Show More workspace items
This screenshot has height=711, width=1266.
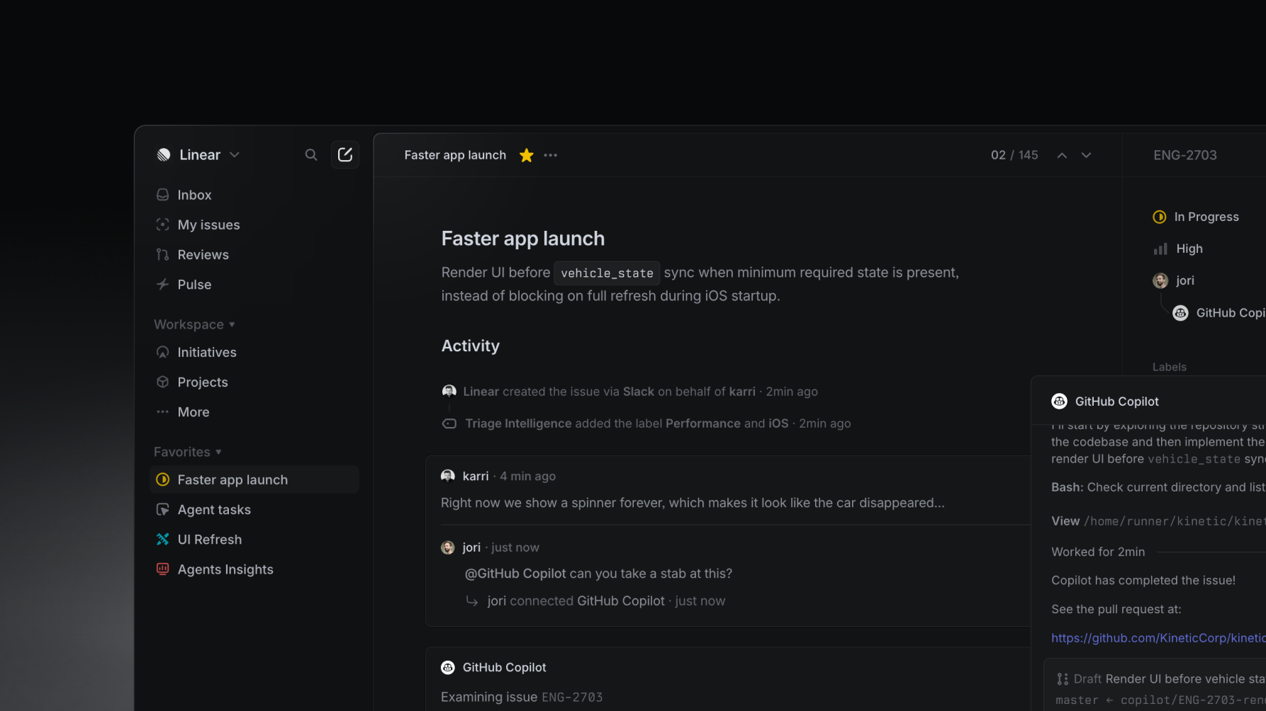[254, 411]
